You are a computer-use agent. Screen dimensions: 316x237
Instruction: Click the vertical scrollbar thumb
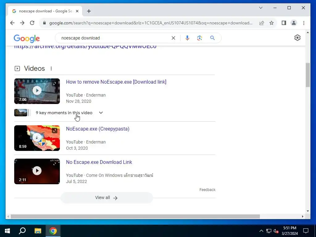pos(308,75)
